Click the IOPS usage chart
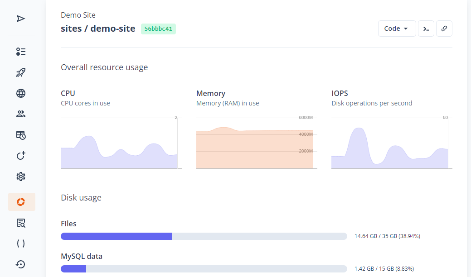 pos(392,143)
